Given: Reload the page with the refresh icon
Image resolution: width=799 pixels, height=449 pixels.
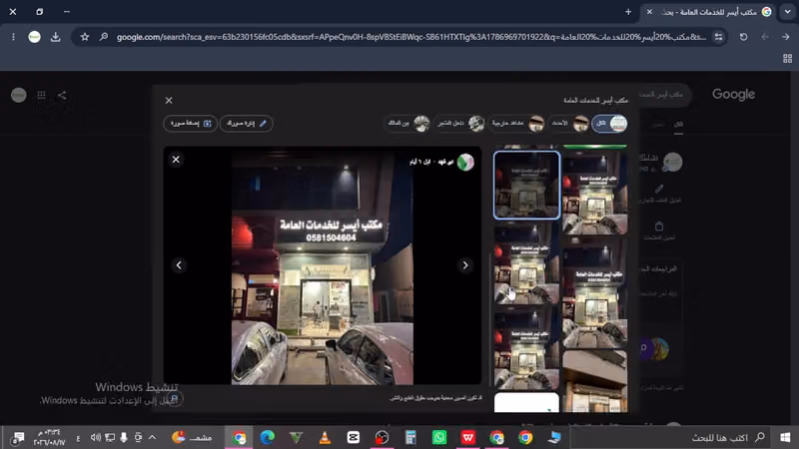Looking at the screenshot, I should click(x=743, y=37).
